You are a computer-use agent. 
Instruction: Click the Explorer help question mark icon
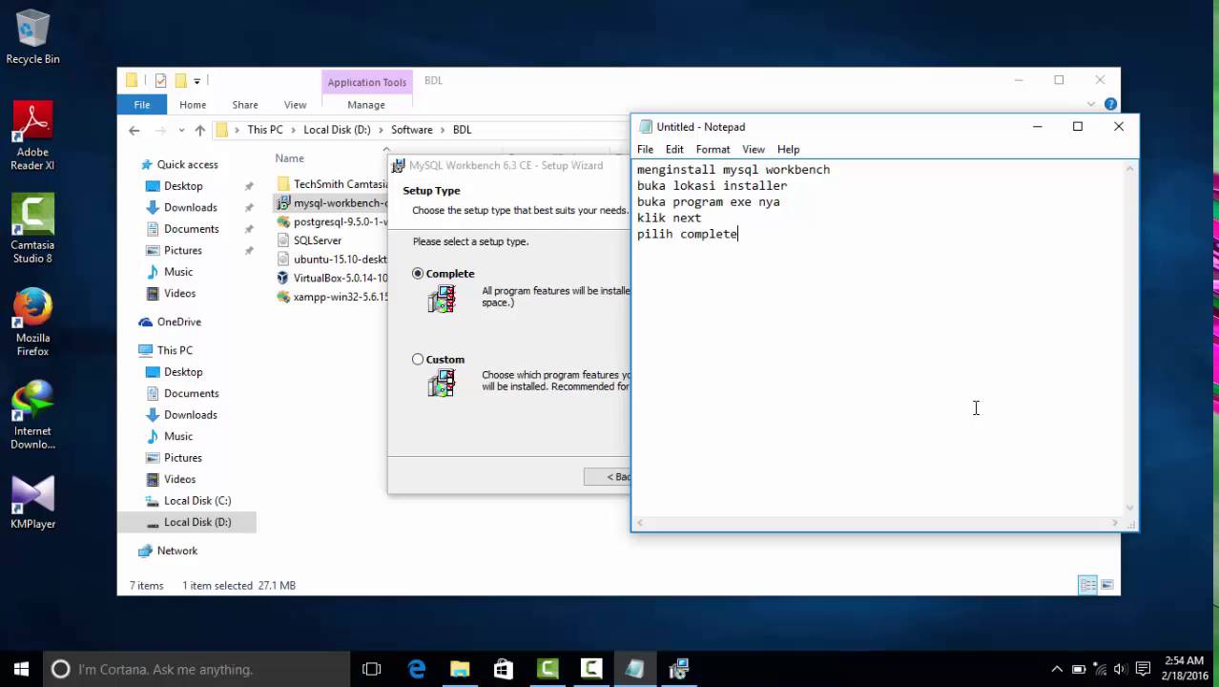(1110, 105)
